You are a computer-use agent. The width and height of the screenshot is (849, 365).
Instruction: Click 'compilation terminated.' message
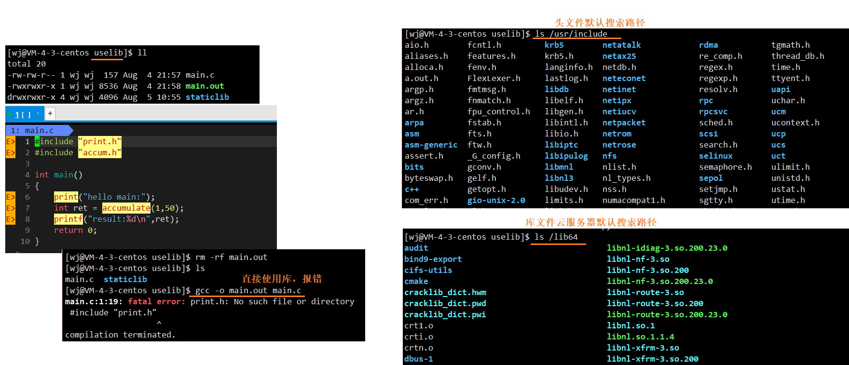[x=120, y=335]
